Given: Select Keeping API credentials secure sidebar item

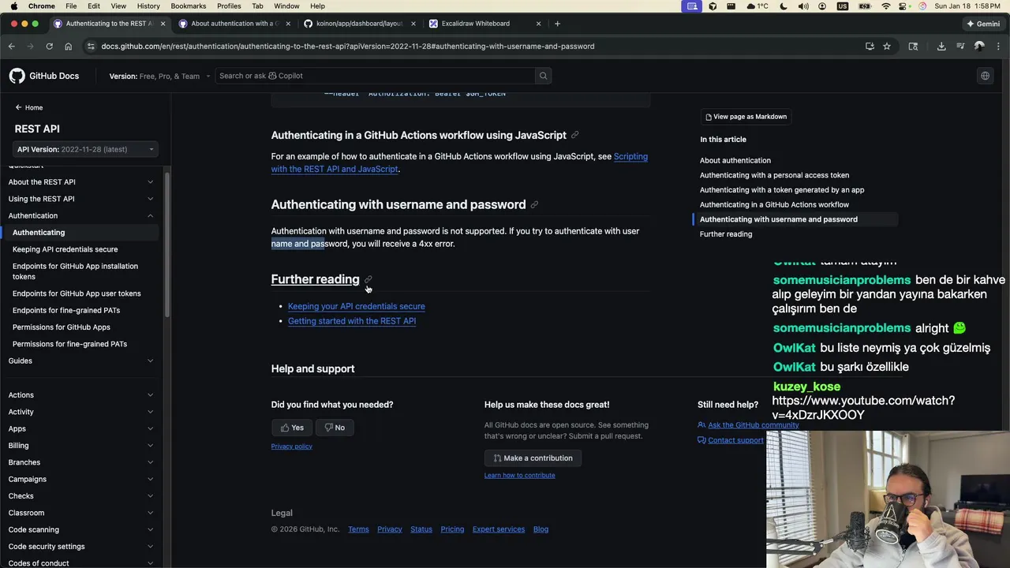Looking at the screenshot, I should coord(65,249).
